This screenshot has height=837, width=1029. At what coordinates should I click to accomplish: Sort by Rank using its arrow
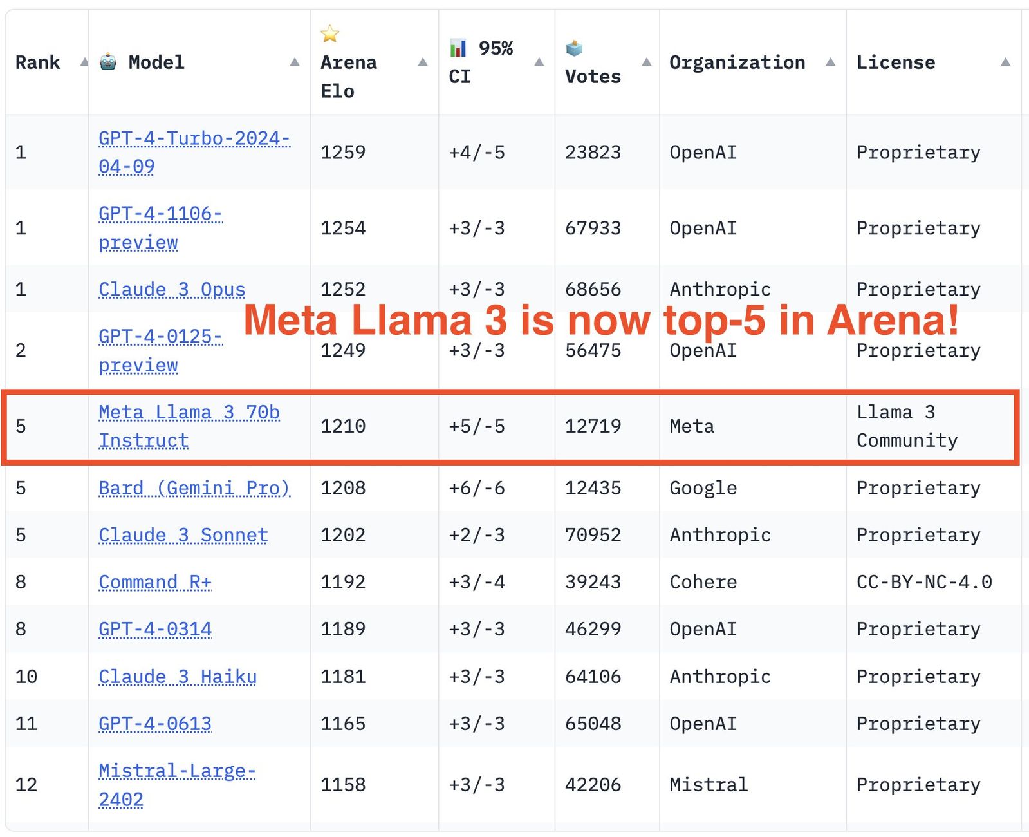pos(84,62)
